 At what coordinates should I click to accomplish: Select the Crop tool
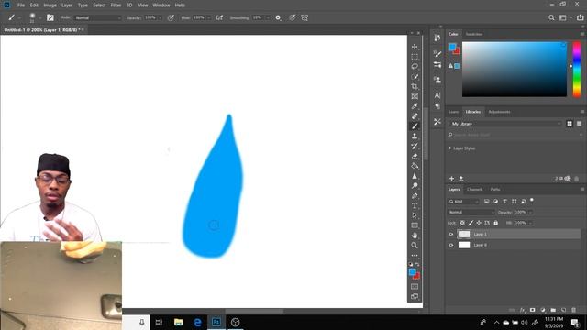coord(415,86)
